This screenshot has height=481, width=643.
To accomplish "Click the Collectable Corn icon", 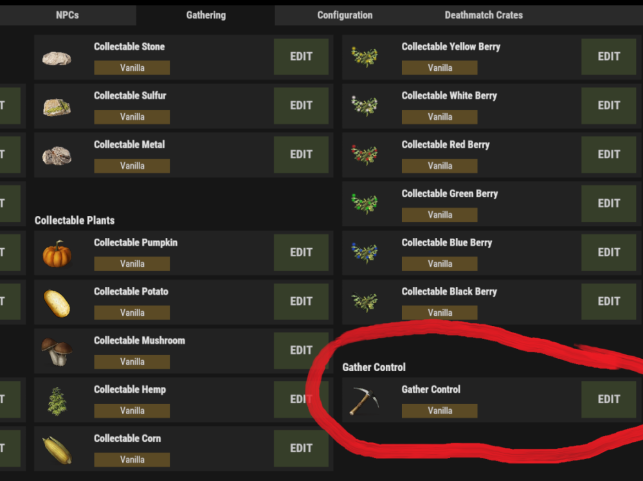I will (57, 449).
